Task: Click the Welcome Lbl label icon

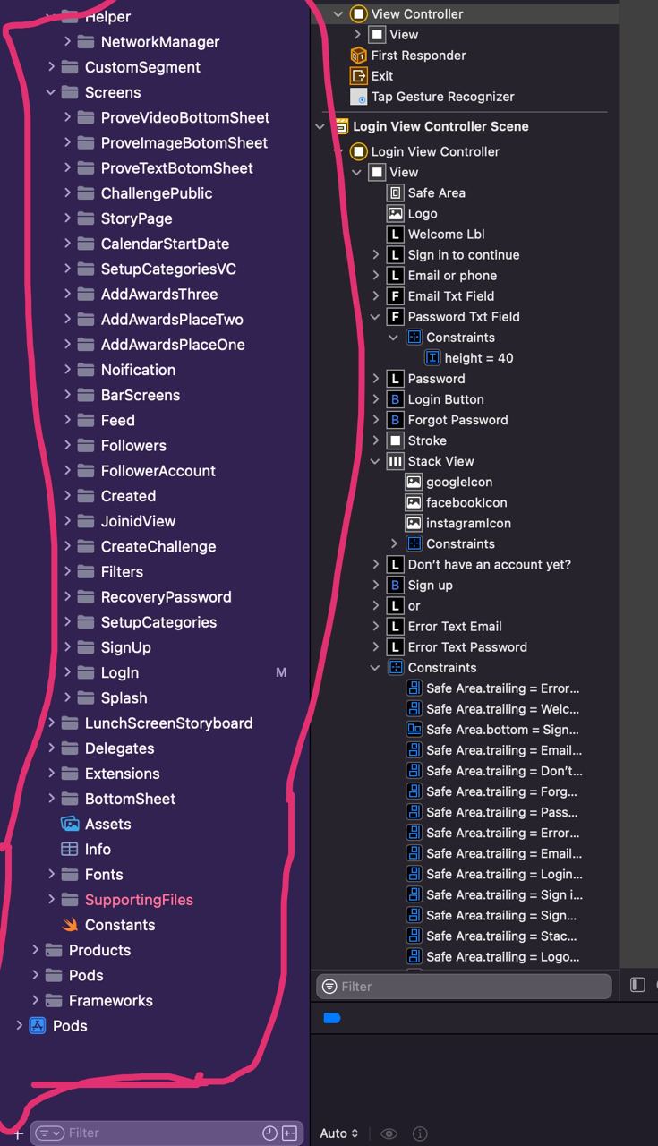Action: 396,234
